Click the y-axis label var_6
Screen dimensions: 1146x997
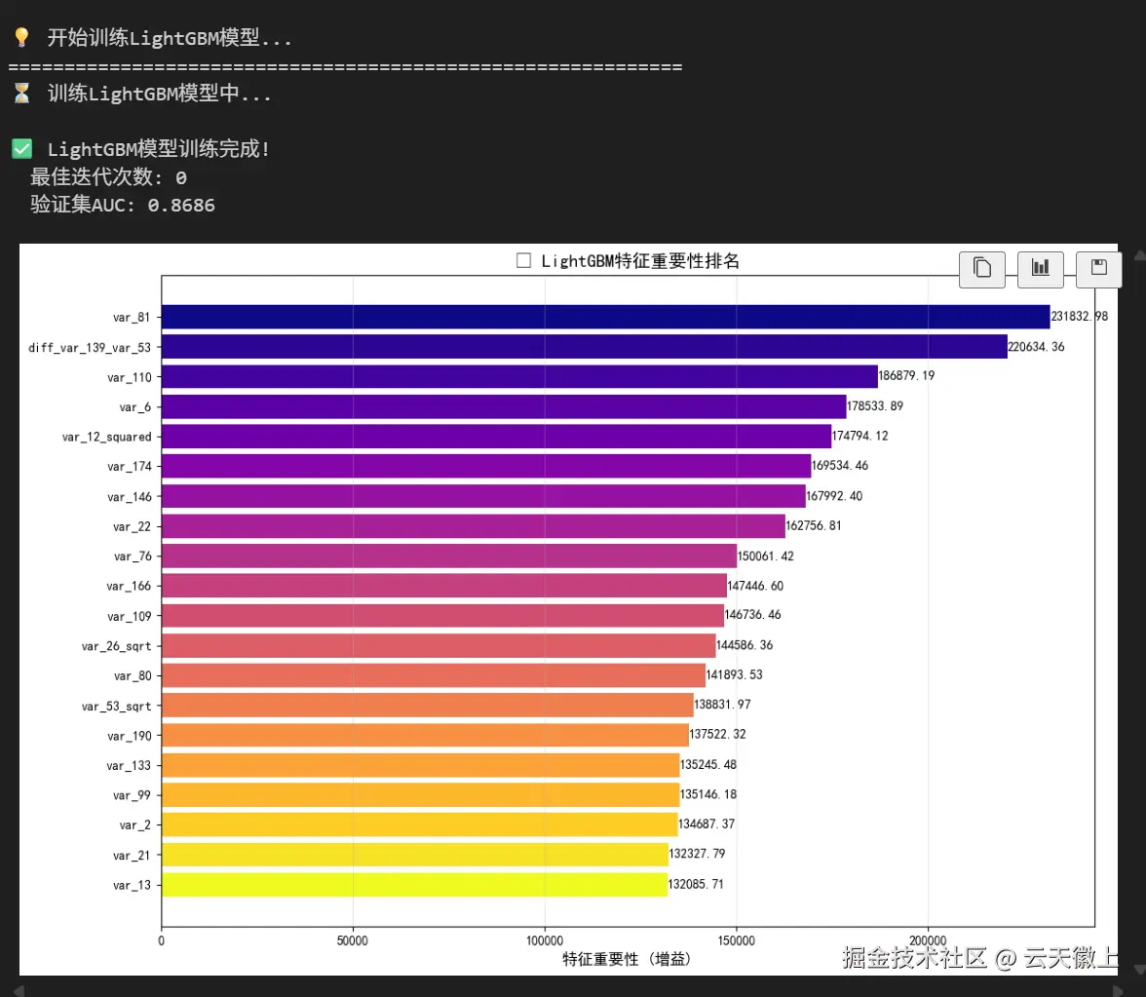click(135, 407)
